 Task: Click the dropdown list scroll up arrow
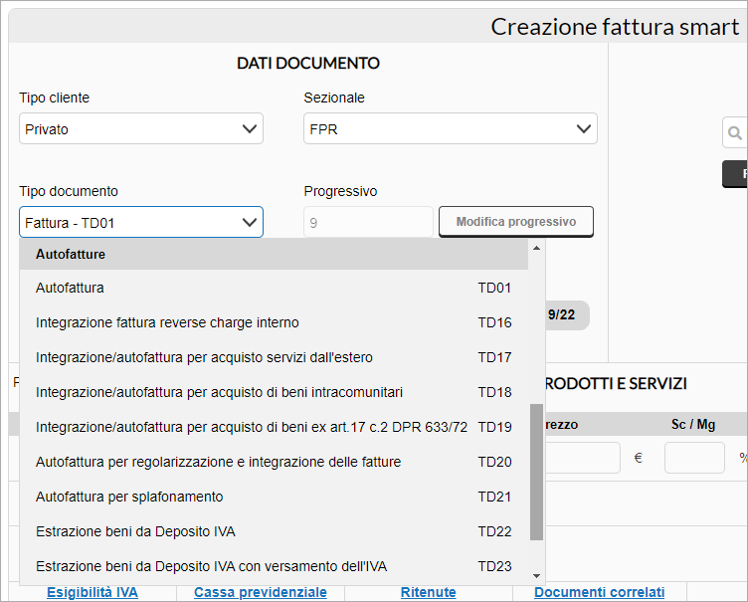click(537, 248)
